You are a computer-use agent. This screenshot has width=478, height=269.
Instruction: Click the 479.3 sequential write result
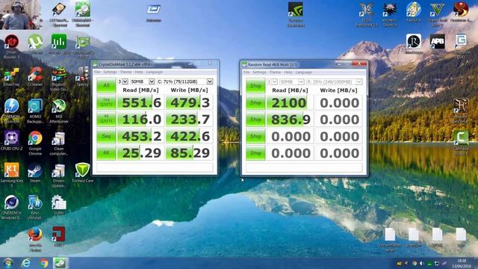pos(189,102)
